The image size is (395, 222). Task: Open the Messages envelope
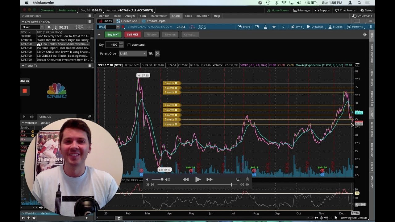pyautogui.click(x=302, y=10)
